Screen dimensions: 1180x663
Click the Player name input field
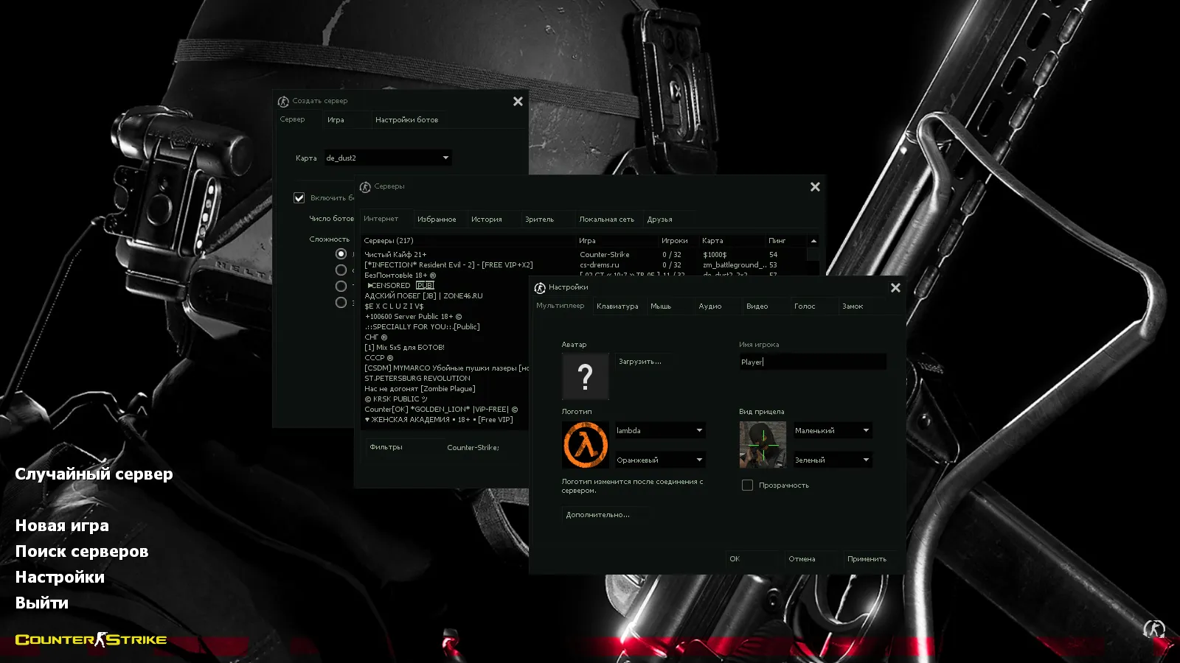coord(811,361)
